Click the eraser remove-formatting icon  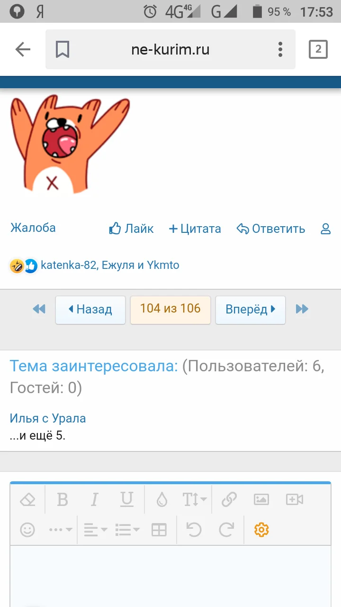coord(27,499)
